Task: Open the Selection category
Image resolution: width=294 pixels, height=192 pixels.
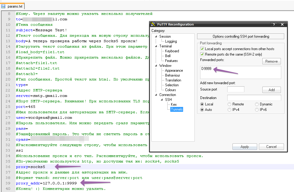Action: click(172, 85)
